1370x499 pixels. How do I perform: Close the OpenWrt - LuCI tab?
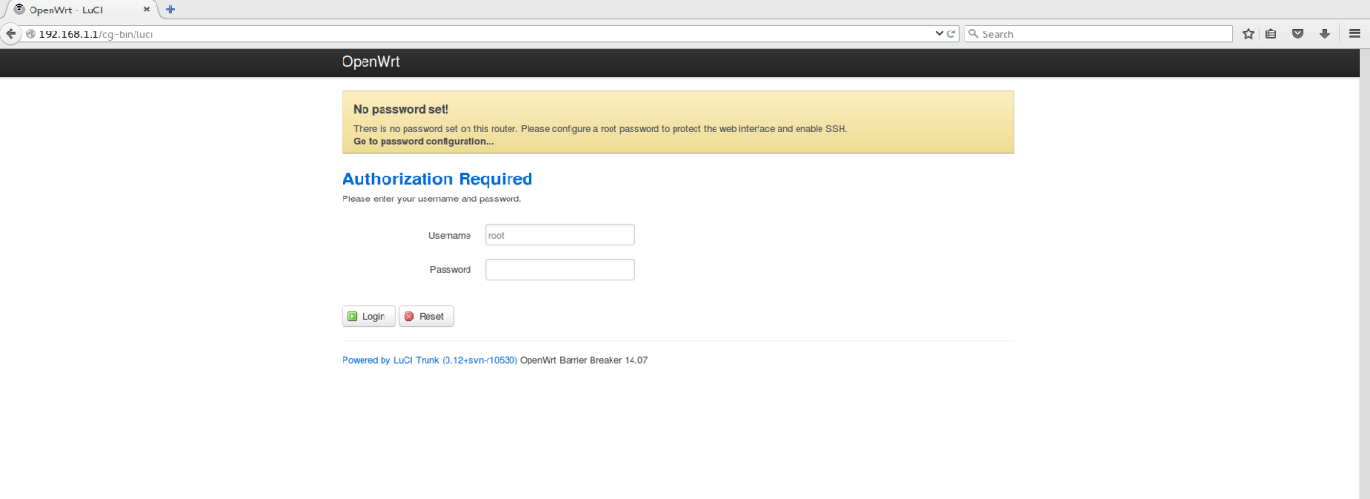146,10
